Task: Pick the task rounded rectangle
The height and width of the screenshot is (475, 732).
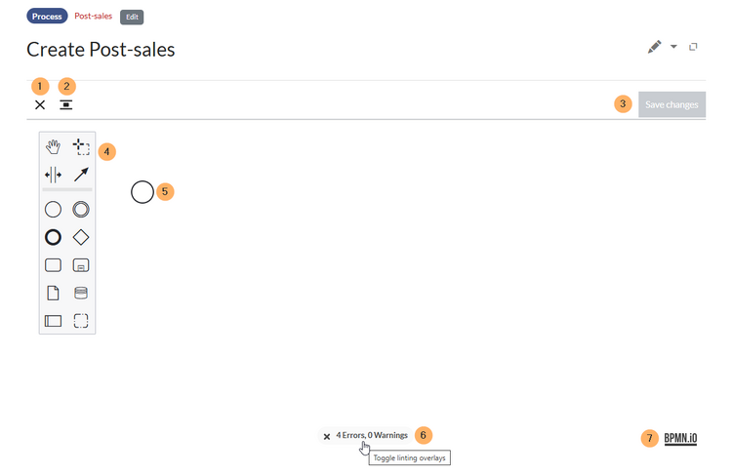Action: pos(53,264)
